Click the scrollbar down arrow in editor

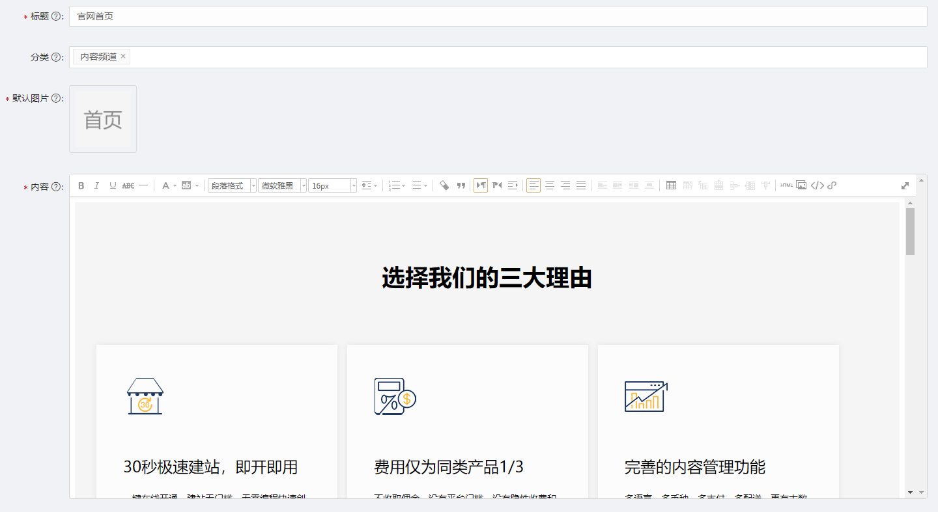pos(911,492)
